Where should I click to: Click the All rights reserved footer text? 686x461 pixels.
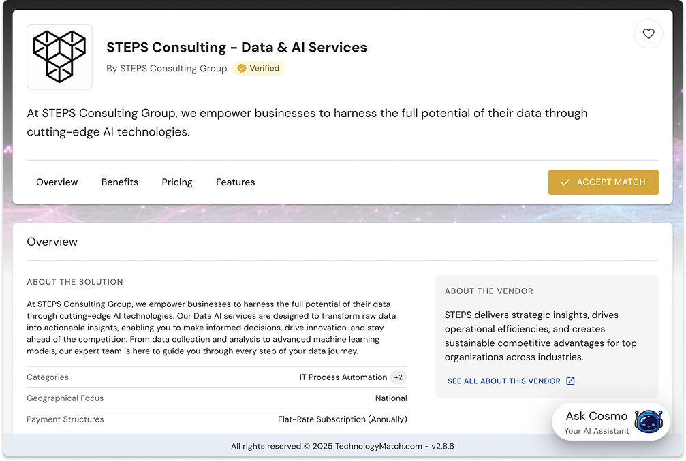343,446
